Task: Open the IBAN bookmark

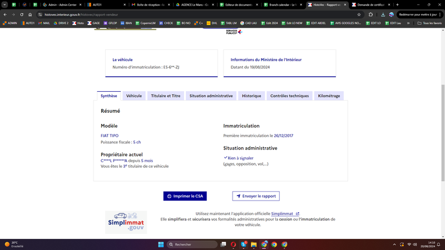Action: click(x=126, y=23)
